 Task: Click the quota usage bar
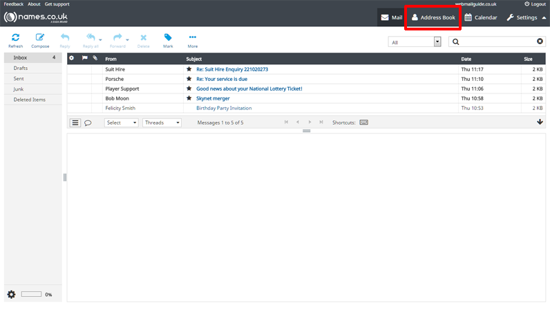click(x=31, y=294)
